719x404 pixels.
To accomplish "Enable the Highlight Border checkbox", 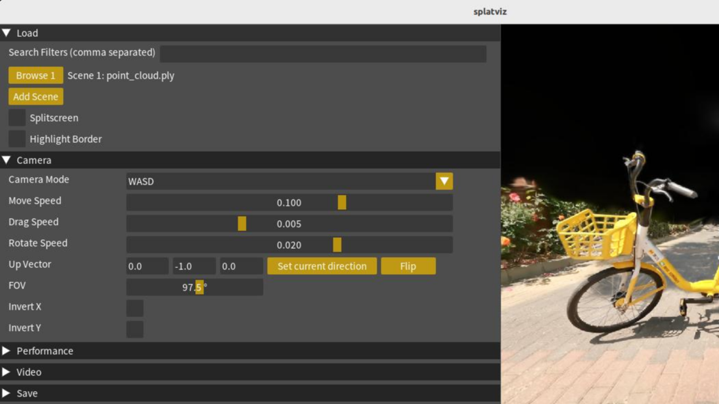I will click(17, 139).
